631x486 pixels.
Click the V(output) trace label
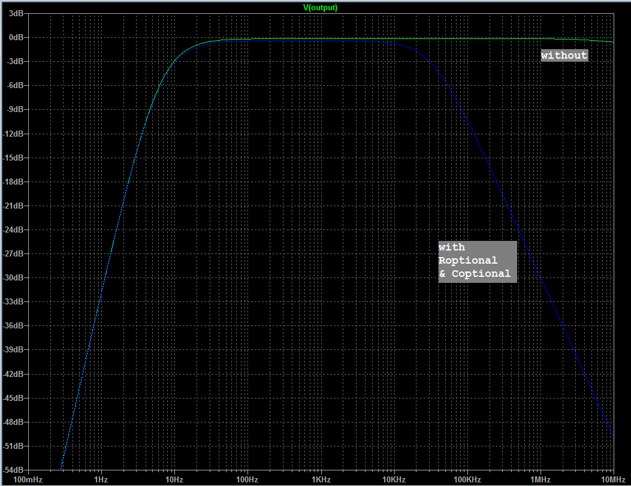click(x=320, y=8)
